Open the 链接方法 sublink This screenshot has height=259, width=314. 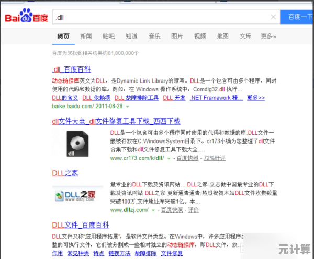click(119, 253)
